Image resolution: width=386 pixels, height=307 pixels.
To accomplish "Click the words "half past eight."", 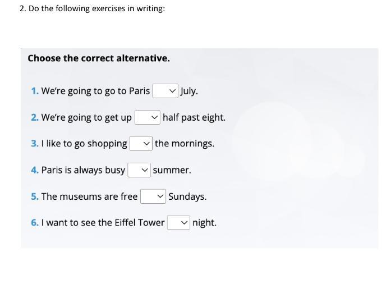I will (x=194, y=117).
